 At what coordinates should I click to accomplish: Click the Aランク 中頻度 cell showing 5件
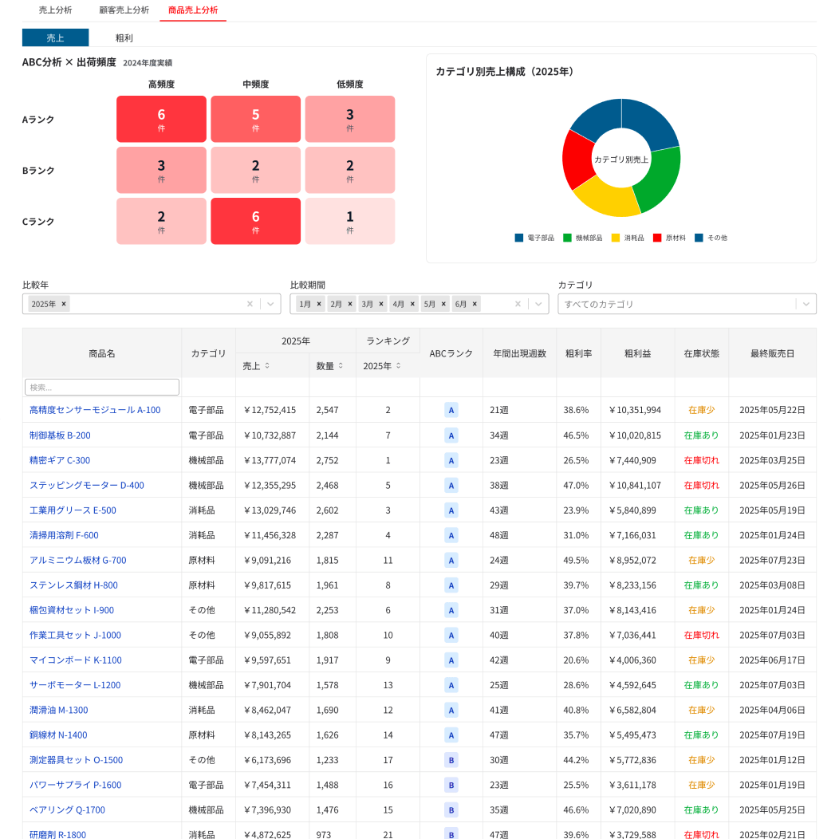pyautogui.click(x=256, y=120)
